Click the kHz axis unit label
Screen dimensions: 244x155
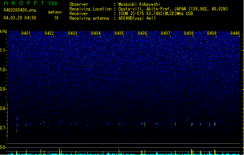point(3,31)
